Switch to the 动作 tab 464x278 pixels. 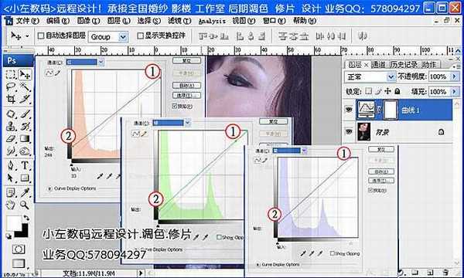pos(428,64)
